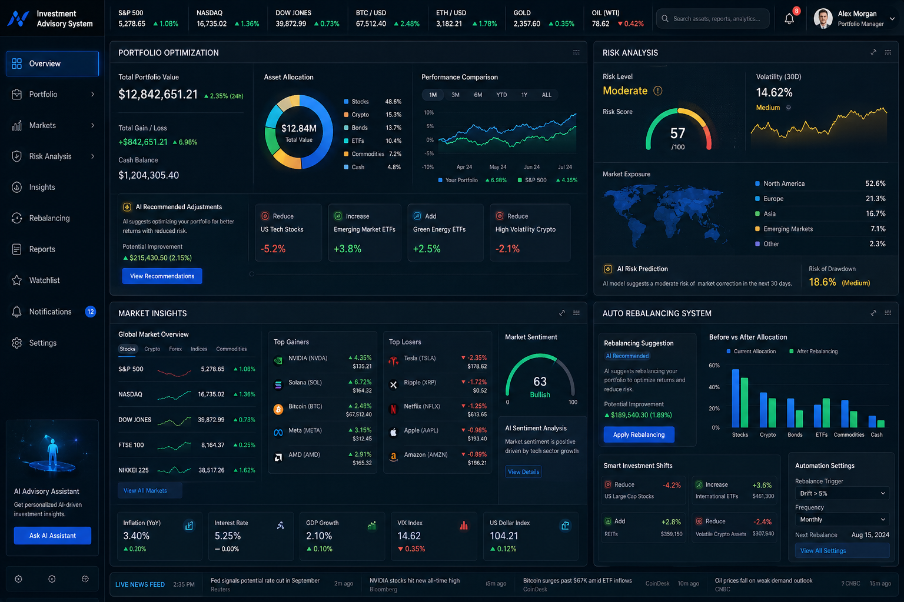904x602 pixels.
Task: Click the NVIDIA logo icon
Action: coord(278,361)
